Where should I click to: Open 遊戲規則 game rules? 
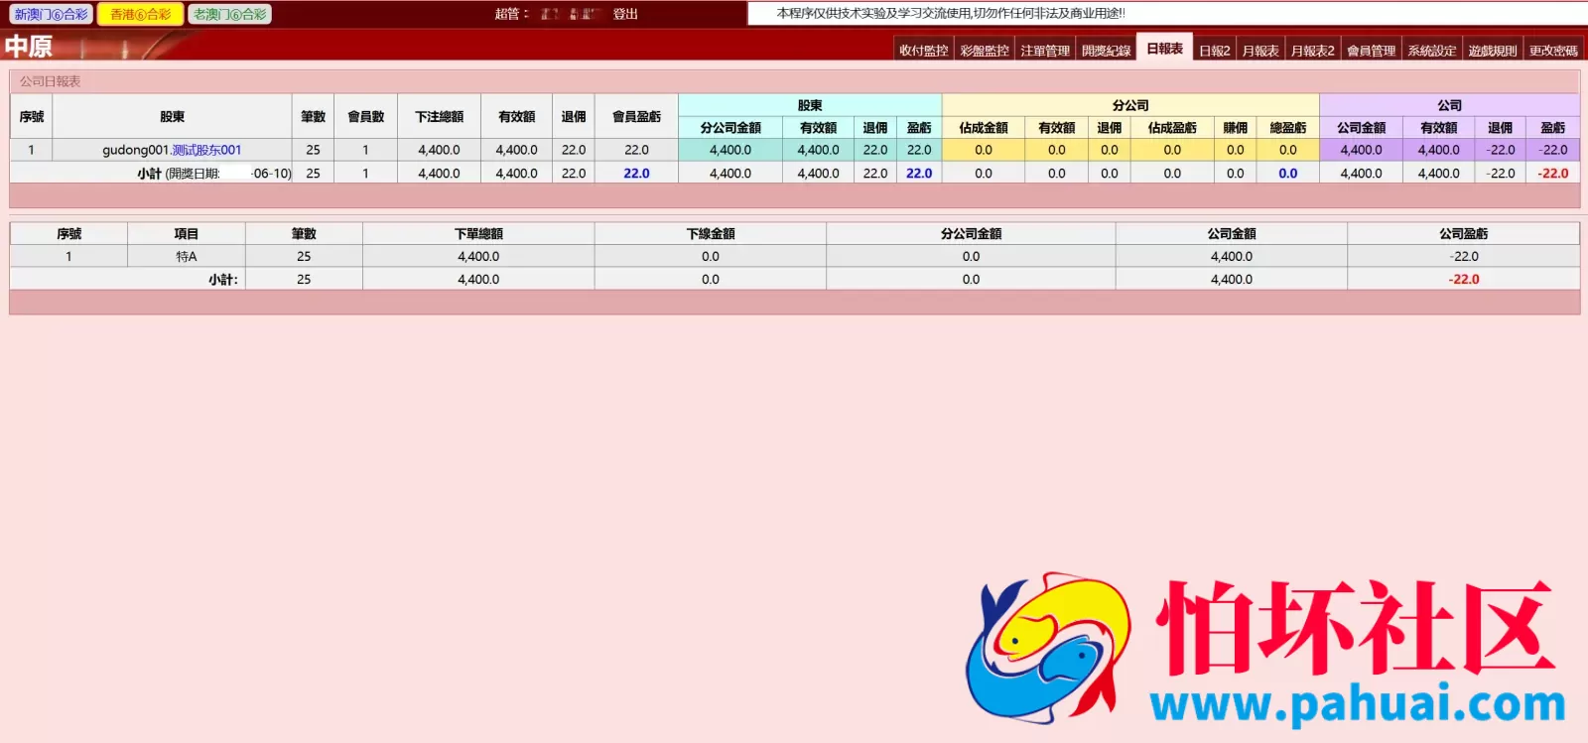pos(1492,51)
